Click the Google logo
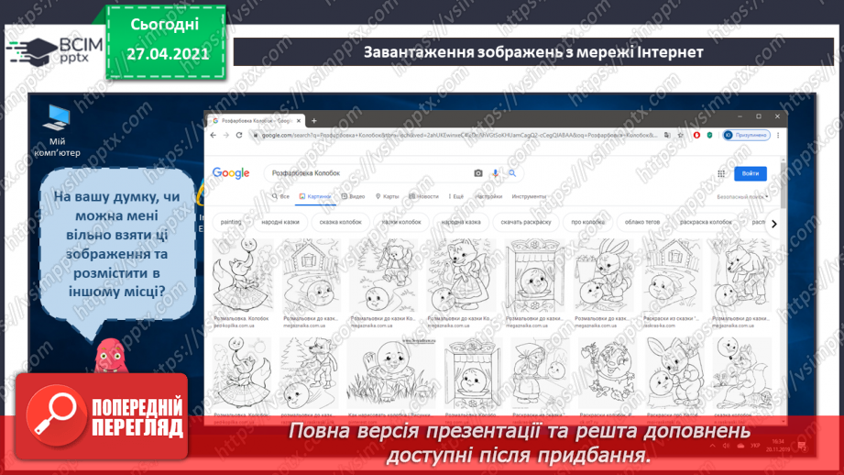Image resolution: width=844 pixels, height=475 pixels. (231, 173)
